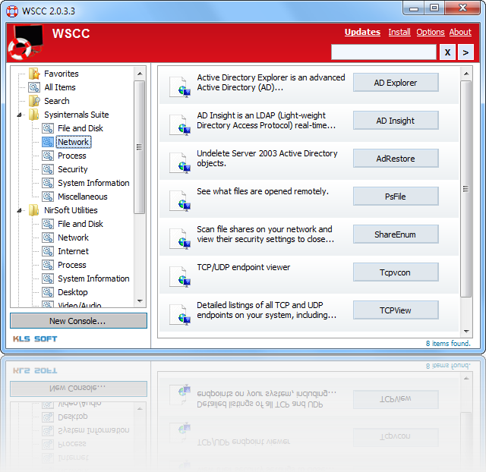Click the highlighted Network category icon
The height and width of the screenshot is (472, 486).
tap(48, 142)
